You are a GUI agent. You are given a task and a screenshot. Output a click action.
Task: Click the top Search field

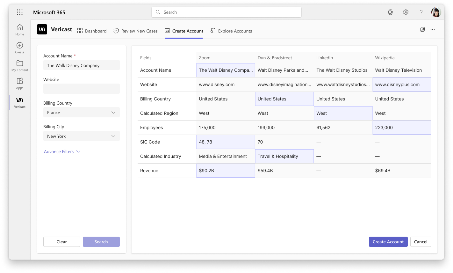click(226, 12)
